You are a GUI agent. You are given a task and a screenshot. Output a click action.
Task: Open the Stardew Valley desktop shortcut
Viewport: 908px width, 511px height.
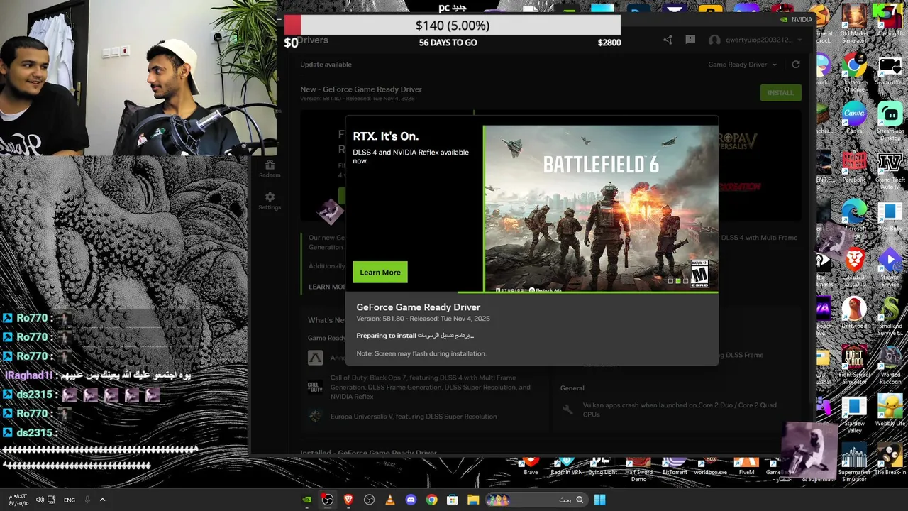854,415
